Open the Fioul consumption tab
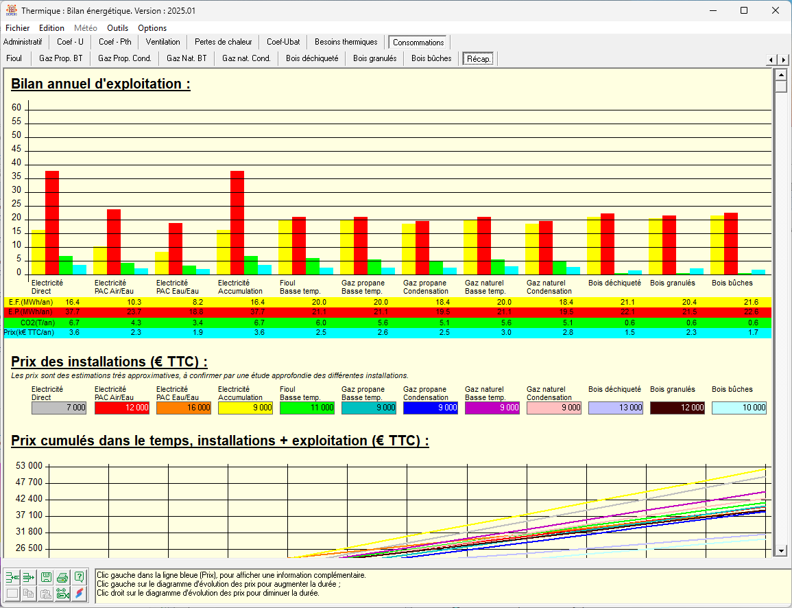This screenshot has width=792, height=608. pyautogui.click(x=14, y=58)
